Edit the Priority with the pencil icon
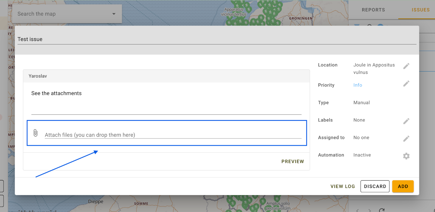 406,84
